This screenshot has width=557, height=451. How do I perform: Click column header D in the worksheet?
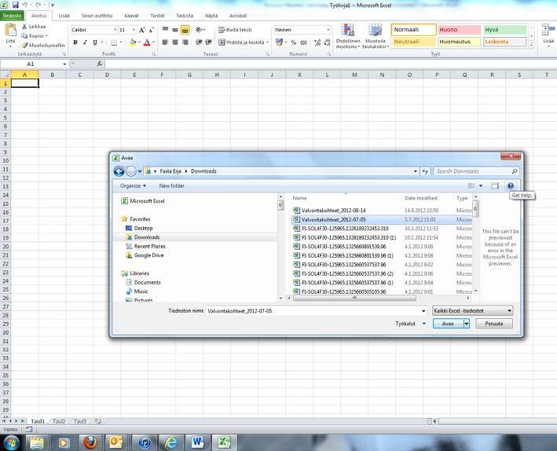[107, 75]
